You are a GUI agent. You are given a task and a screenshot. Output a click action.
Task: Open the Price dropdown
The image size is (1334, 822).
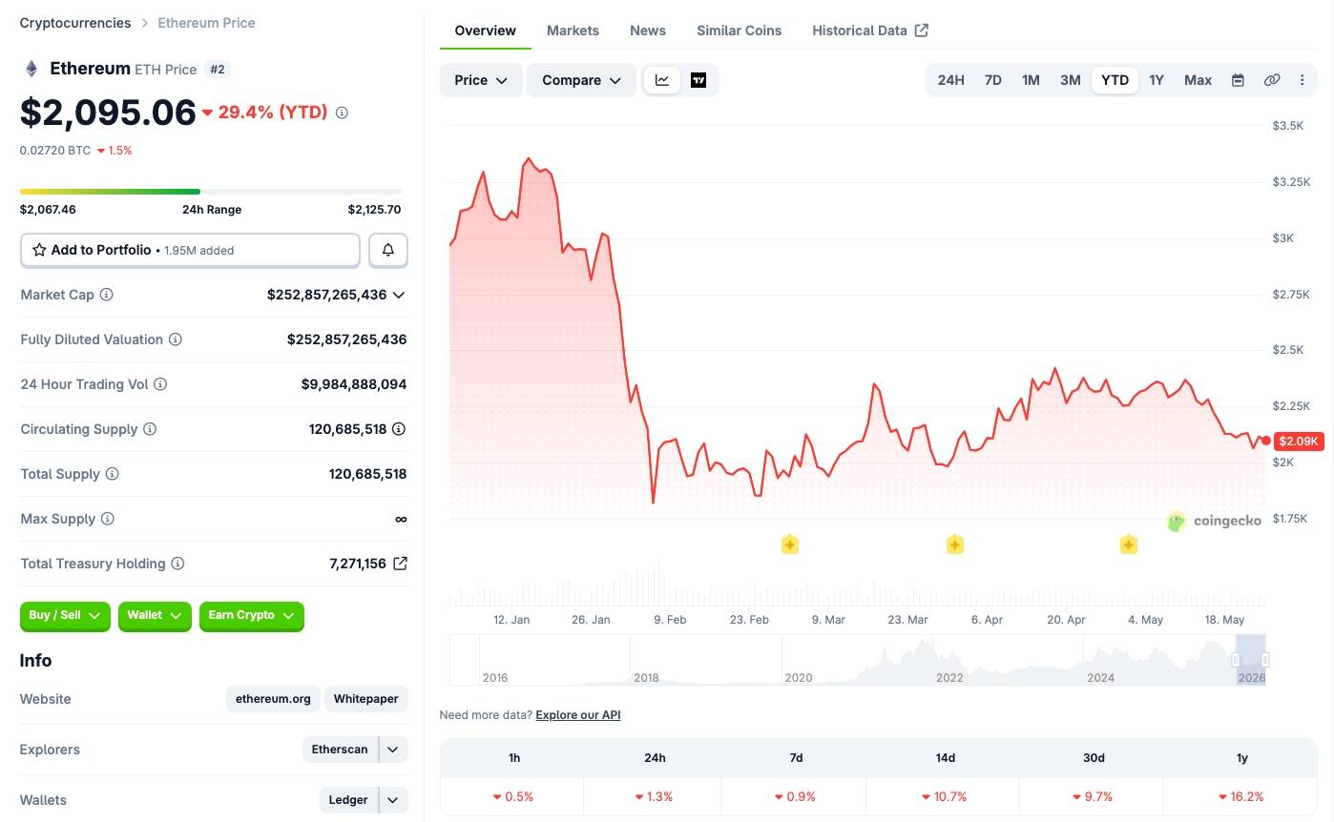(481, 80)
